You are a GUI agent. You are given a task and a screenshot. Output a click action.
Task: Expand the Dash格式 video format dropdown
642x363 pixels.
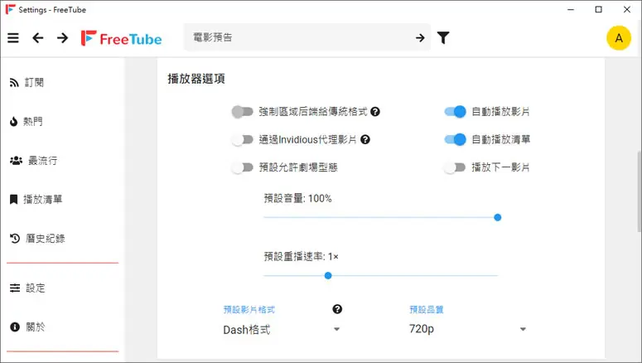[282, 329]
